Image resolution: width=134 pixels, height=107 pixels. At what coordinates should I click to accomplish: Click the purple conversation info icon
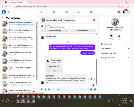tap(94, 20)
